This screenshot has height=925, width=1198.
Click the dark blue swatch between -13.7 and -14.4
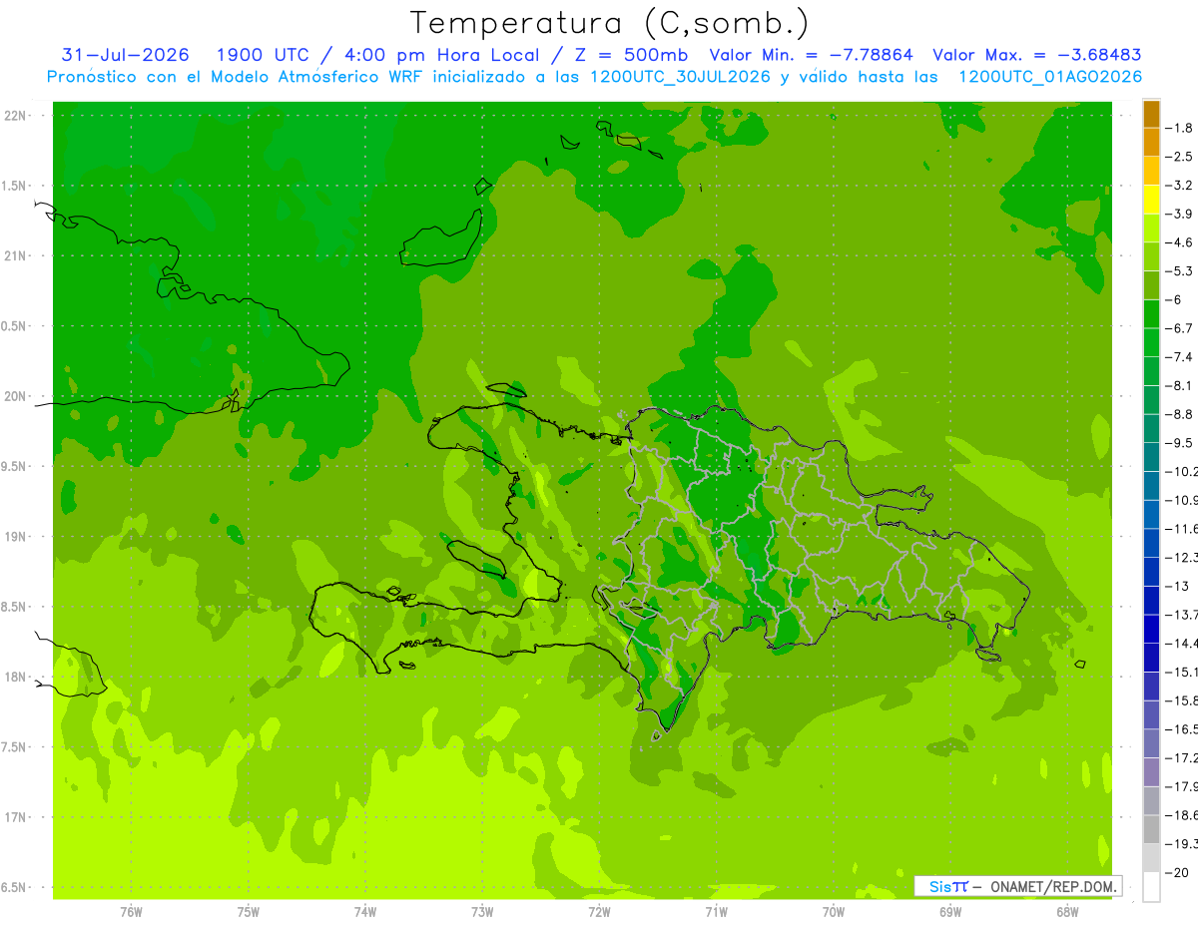coord(1151,629)
